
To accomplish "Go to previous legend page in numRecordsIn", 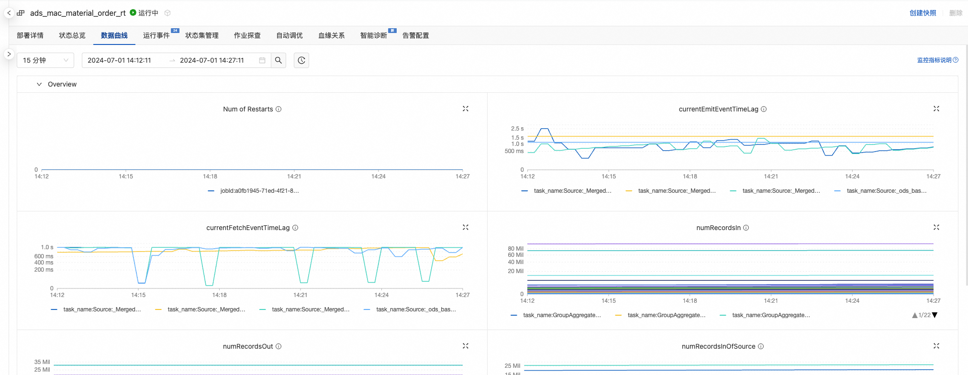I will (x=915, y=315).
